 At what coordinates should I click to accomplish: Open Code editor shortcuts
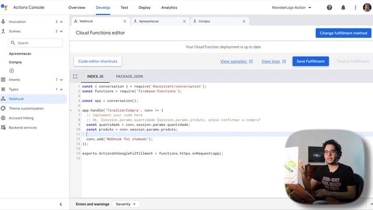[x=98, y=61]
